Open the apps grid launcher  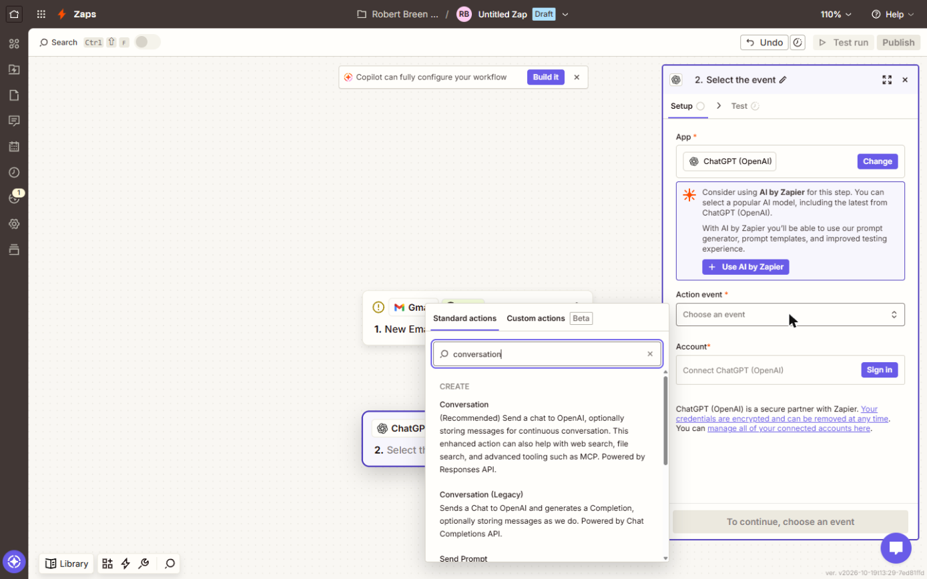tap(41, 14)
